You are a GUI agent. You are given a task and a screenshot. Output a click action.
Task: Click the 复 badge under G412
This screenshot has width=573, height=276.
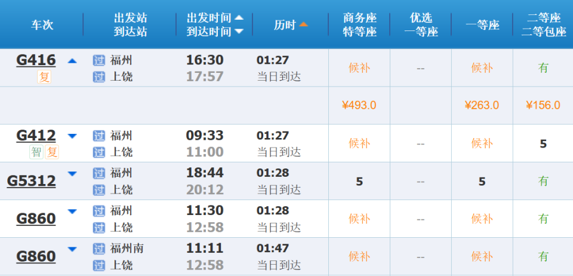pos(53,152)
